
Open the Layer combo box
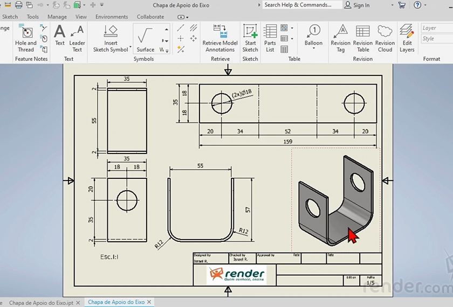pos(436,28)
